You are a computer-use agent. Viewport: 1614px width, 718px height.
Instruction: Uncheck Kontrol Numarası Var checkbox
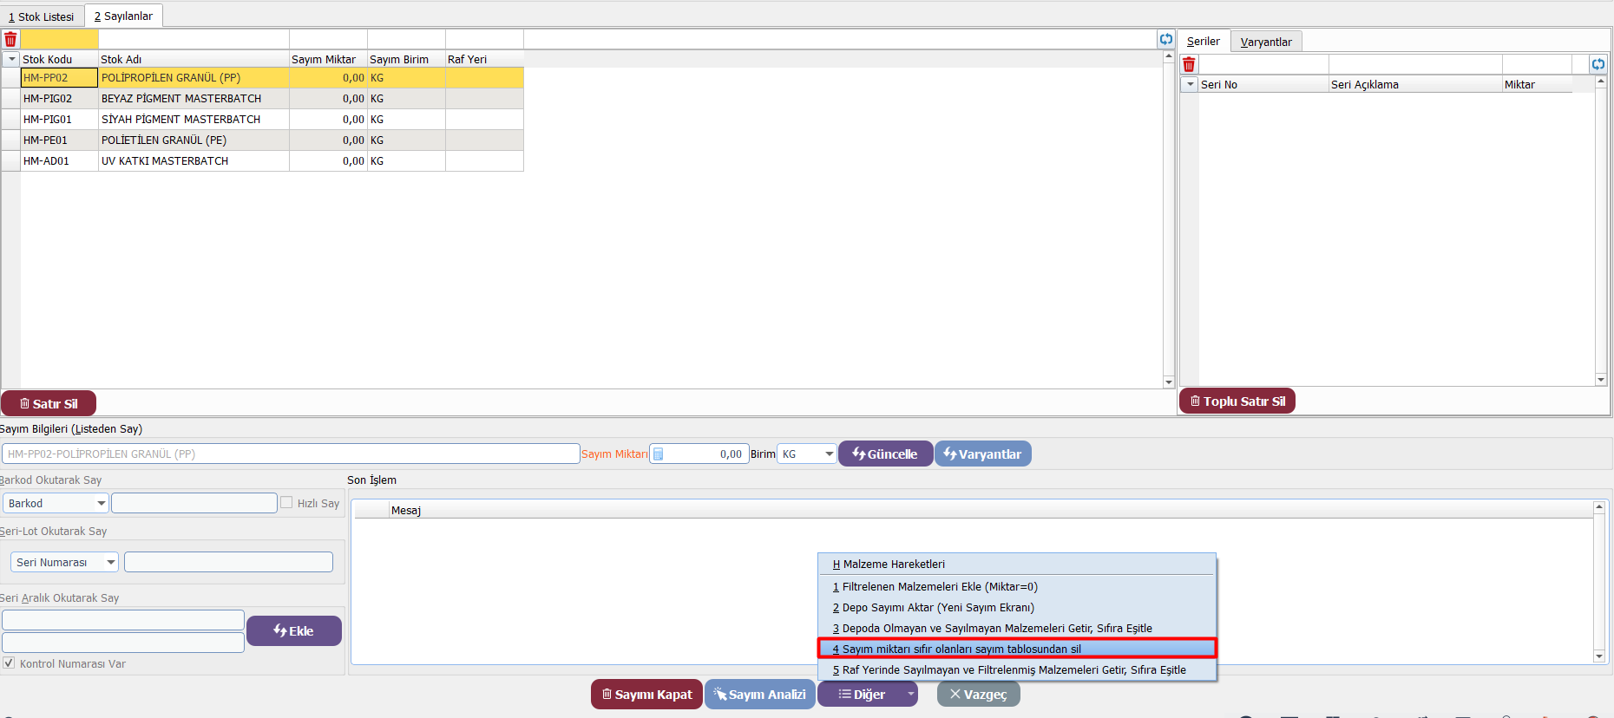tap(9, 663)
